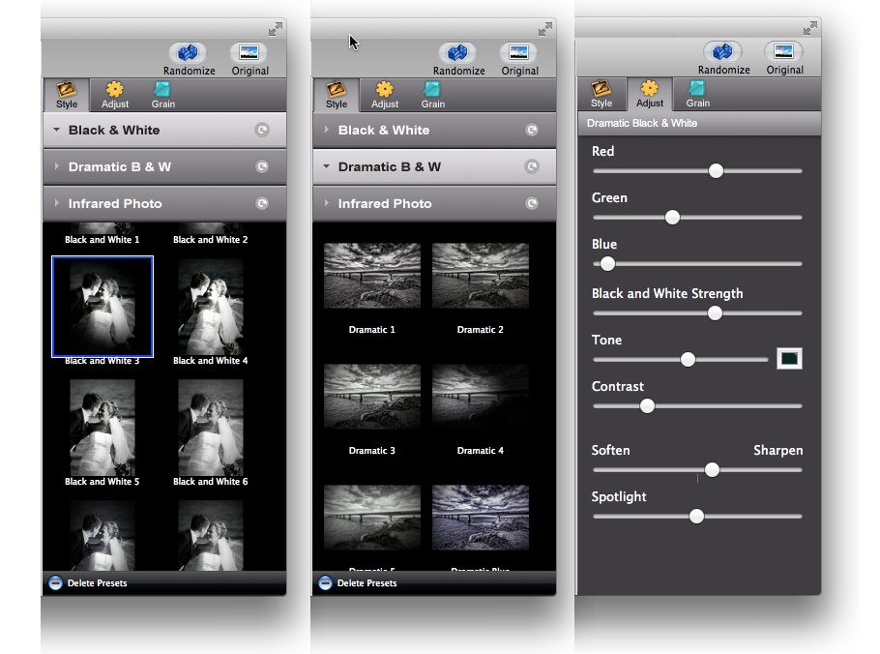Reset Dramatic B & W group in middle panel

(x=532, y=166)
